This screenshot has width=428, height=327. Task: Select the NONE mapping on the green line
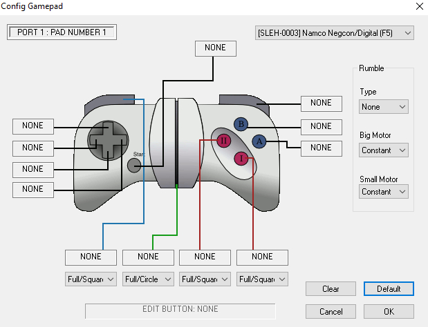(148, 257)
